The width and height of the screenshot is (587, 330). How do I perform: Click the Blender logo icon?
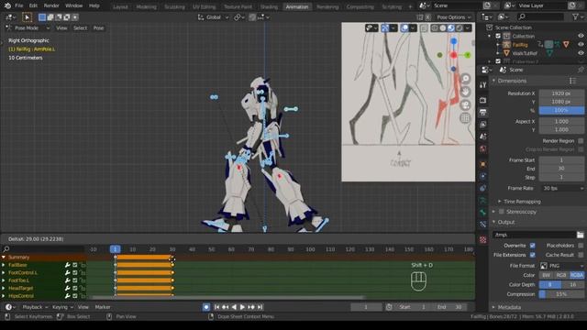7,5
